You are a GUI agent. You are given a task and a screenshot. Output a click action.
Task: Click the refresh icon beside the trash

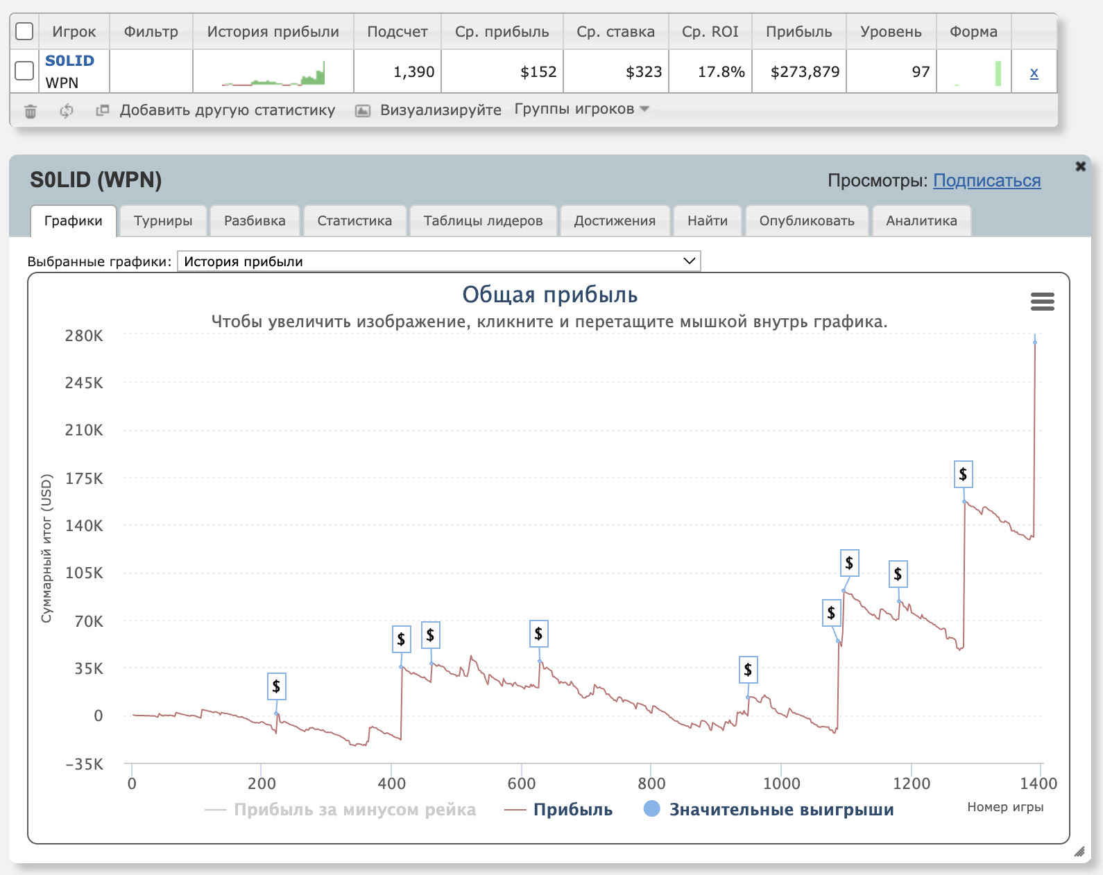[x=67, y=111]
